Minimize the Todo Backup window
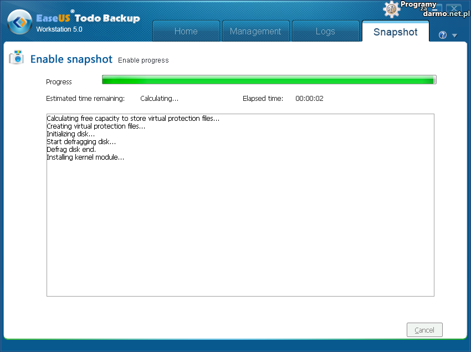The width and height of the screenshot is (471, 352). point(435,9)
